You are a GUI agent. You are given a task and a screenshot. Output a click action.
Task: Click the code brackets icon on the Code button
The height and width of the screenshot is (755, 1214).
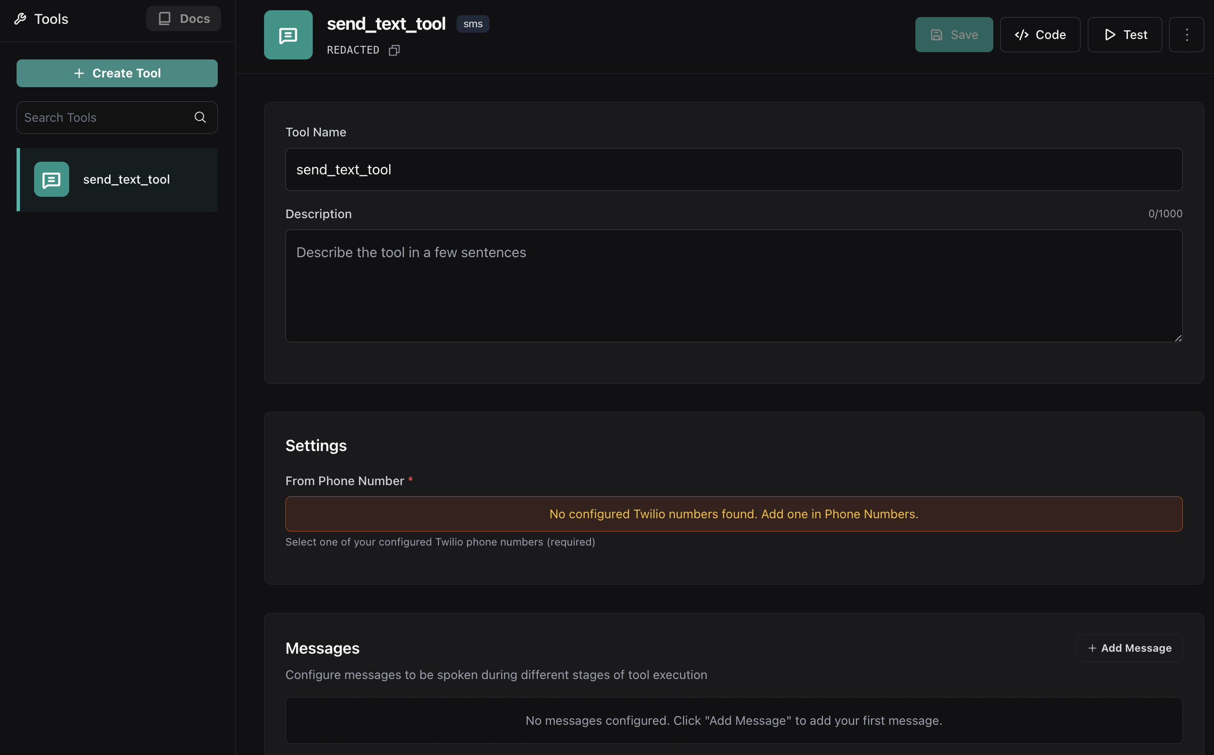1022,35
